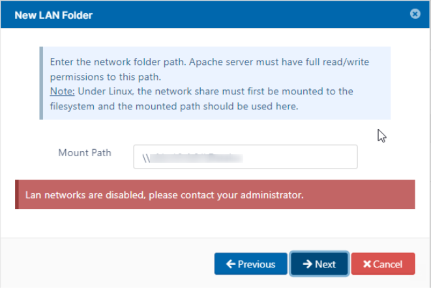Click the right arrow icon on Next
The width and height of the screenshot is (431, 289).
307,264
